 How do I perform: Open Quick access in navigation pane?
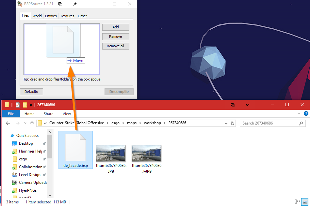click(24, 136)
